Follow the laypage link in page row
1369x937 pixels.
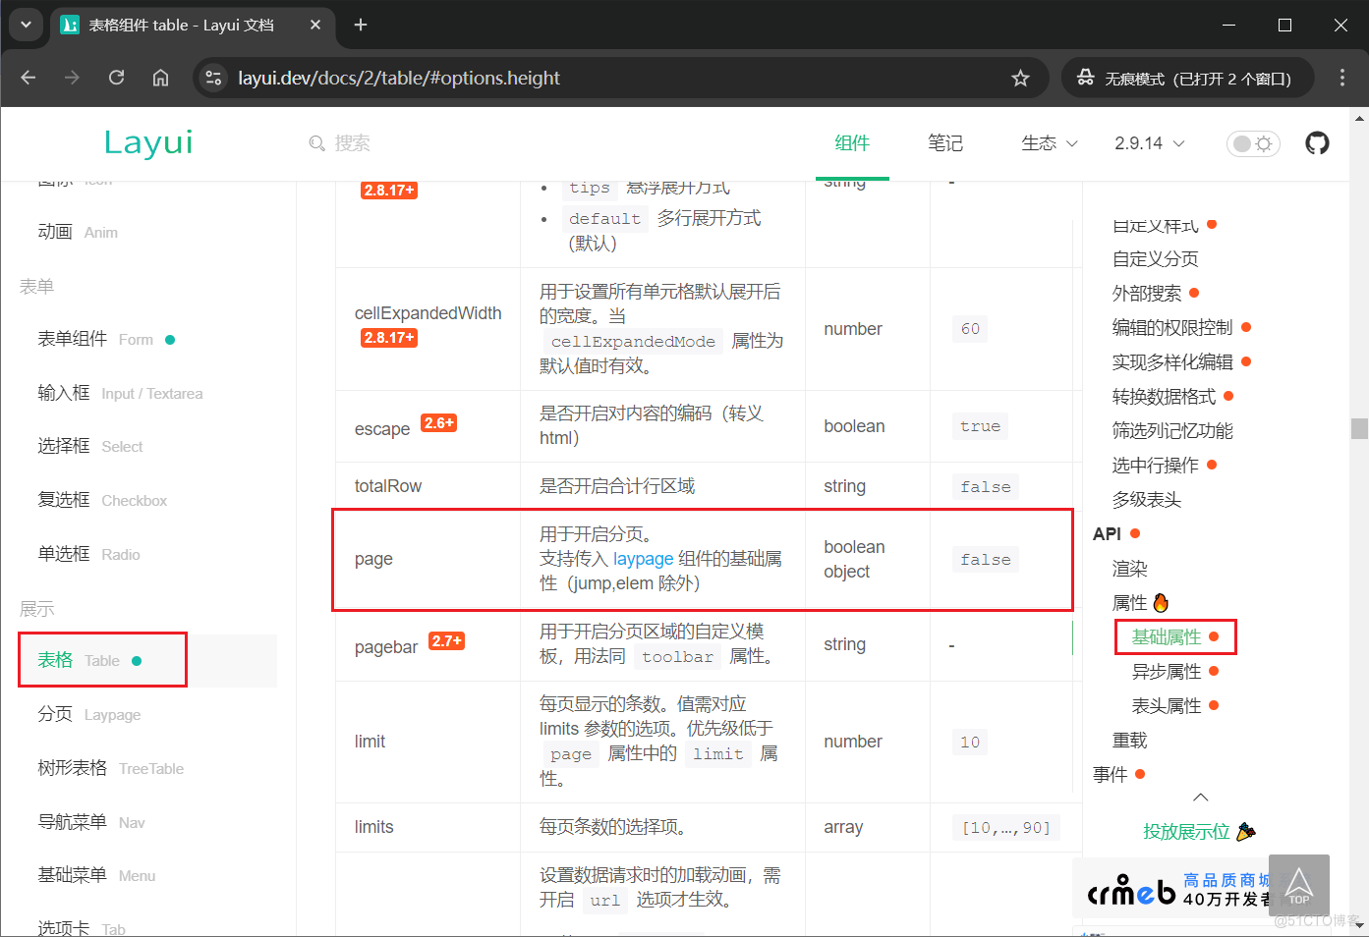pyautogui.click(x=643, y=559)
